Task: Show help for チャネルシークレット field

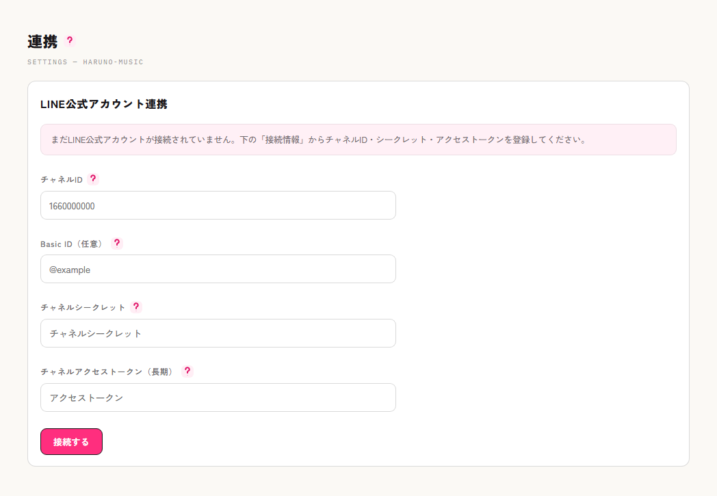Action: coord(136,306)
